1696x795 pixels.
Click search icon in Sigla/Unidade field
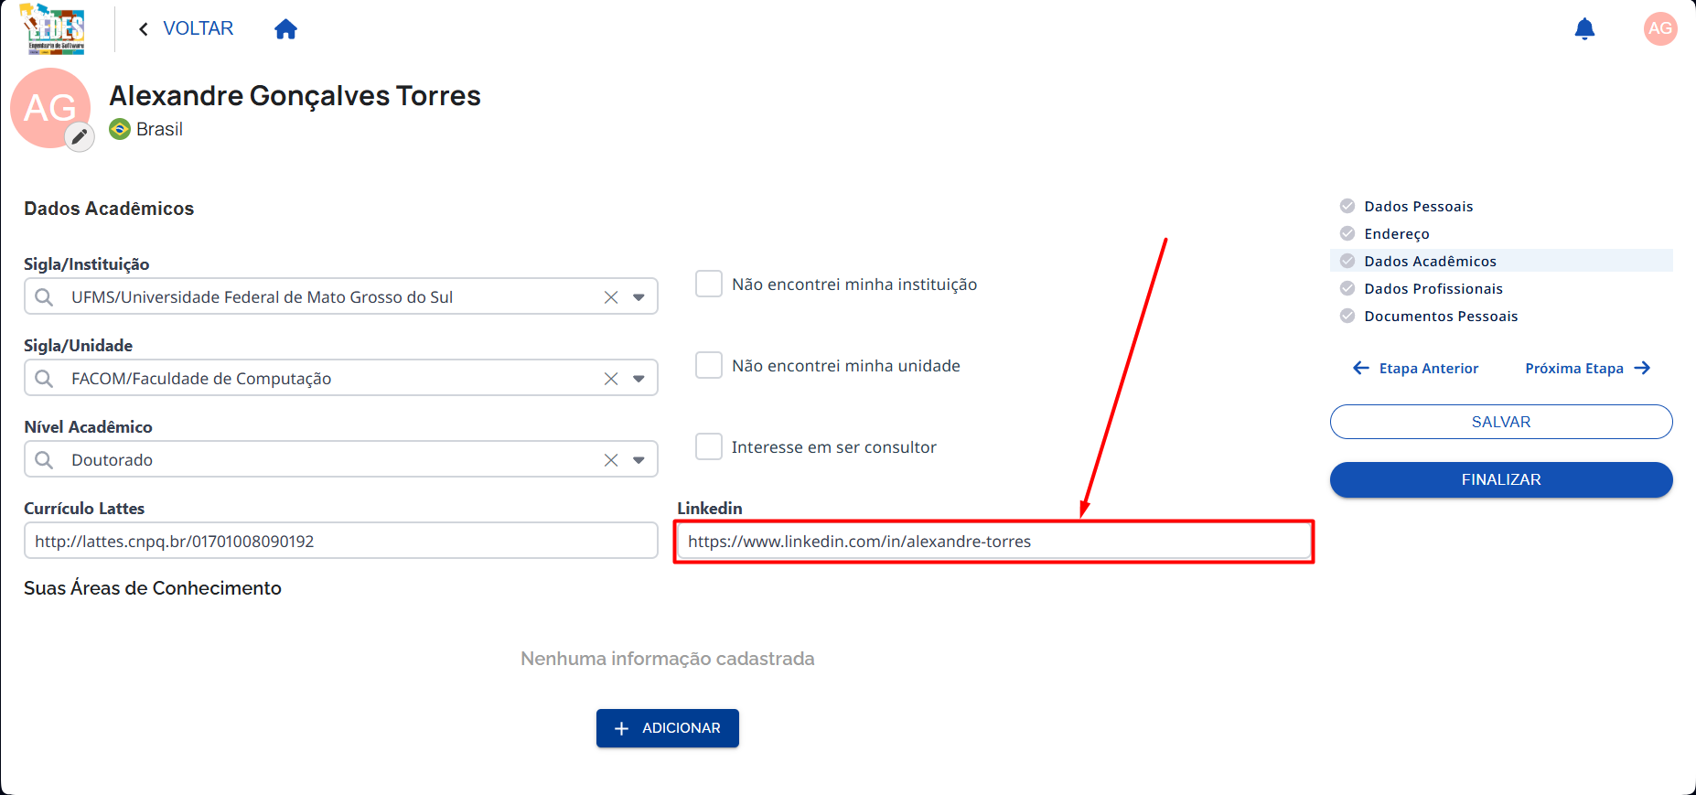point(44,379)
